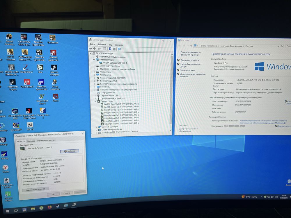Click the Защита системы link
291x218 pixels.
[188, 70]
